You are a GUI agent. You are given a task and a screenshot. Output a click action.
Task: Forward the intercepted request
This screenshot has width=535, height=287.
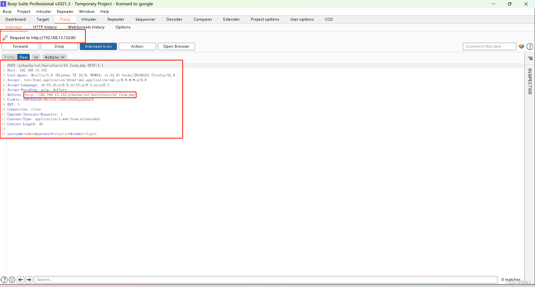point(20,47)
